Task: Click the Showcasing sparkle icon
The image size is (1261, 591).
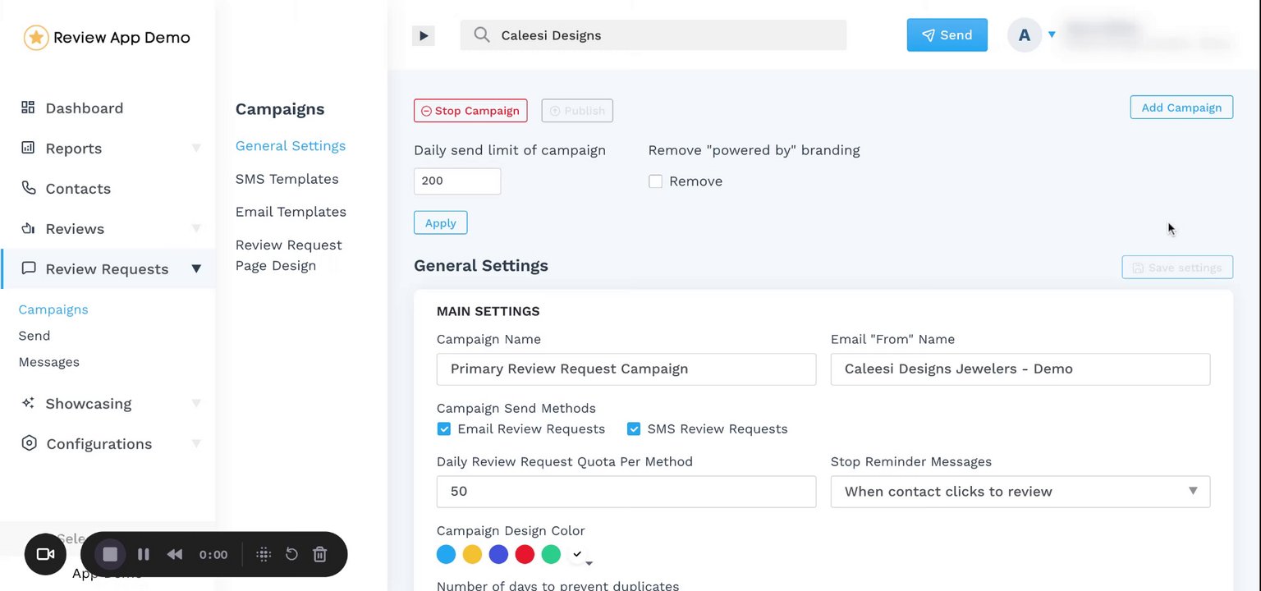Action: pyautogui.click(x=28, y=403)
